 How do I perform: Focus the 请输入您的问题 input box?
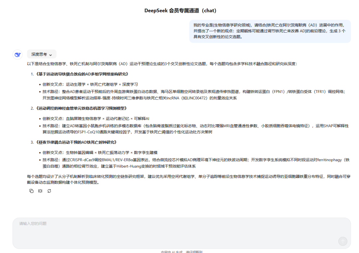point(181,233)
